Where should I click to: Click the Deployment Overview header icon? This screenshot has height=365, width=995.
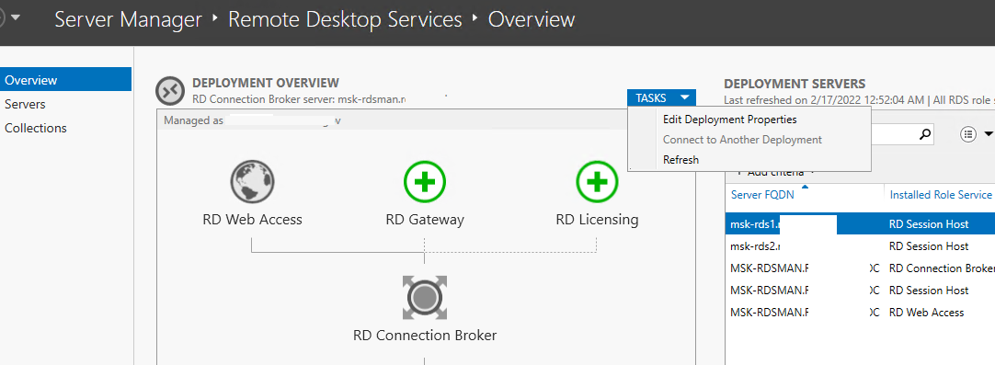[x=170, y=91]
